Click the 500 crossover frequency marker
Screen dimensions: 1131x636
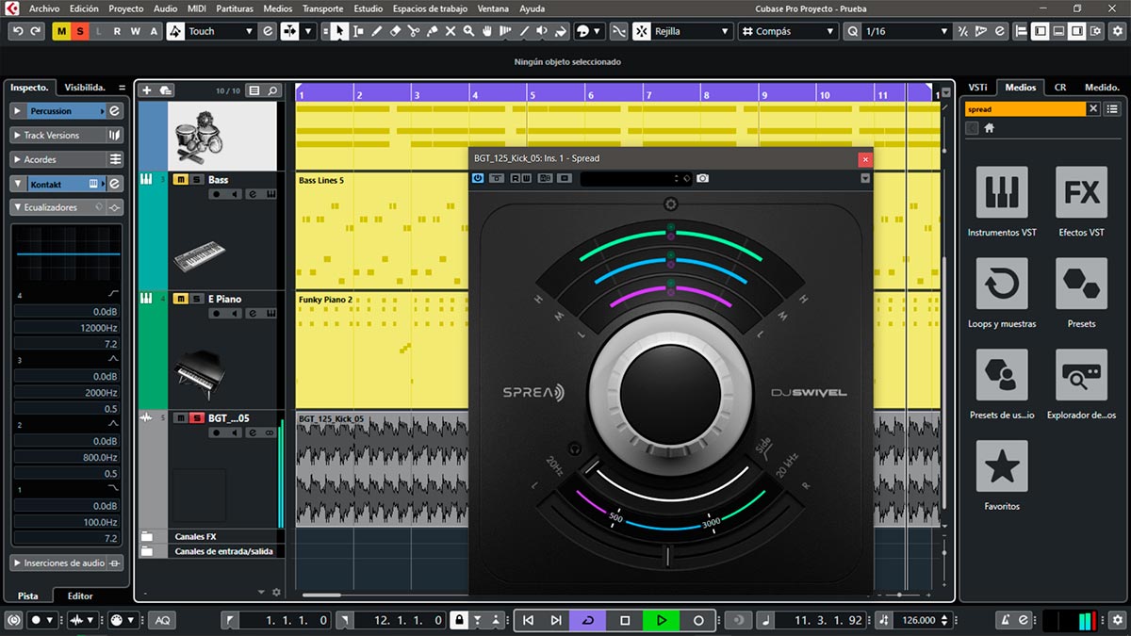[x=615, y=517]
